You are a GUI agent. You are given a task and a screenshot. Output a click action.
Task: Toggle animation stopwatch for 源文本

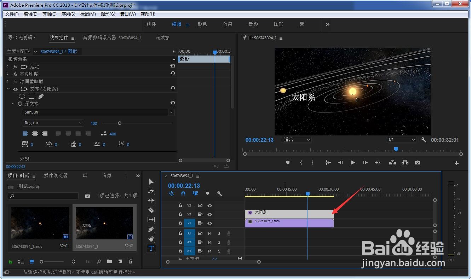(x=20, y=104)
